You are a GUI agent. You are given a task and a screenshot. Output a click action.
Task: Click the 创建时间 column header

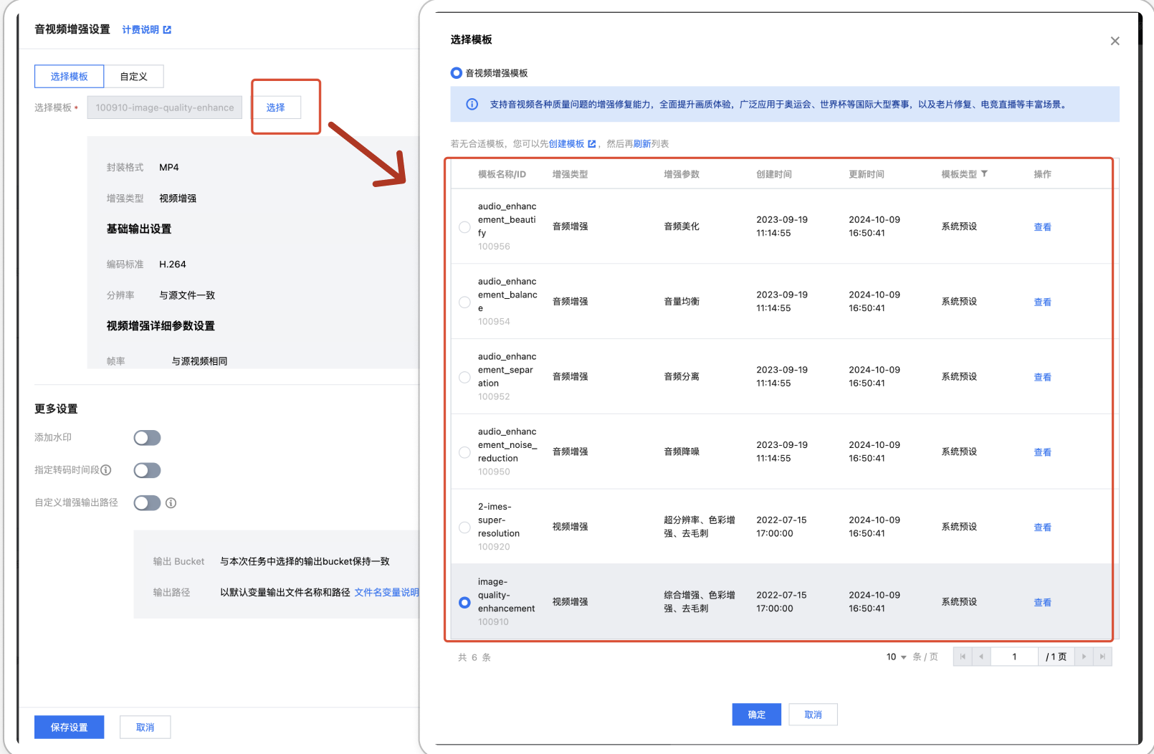tap(774, 174)
